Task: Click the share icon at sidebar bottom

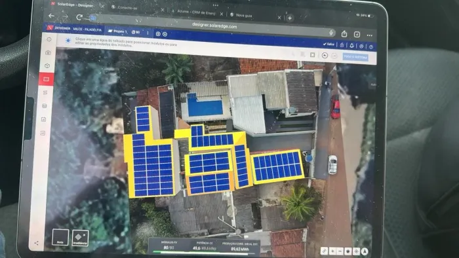Action: [36, 243]
